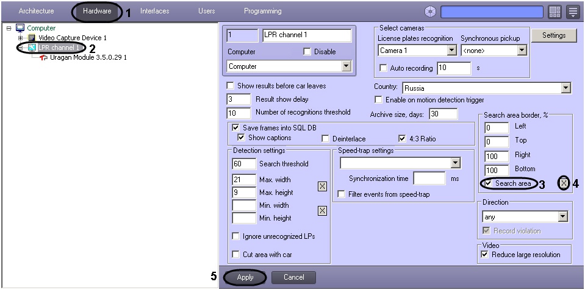Click the search field in top bar

pos(492,12)
